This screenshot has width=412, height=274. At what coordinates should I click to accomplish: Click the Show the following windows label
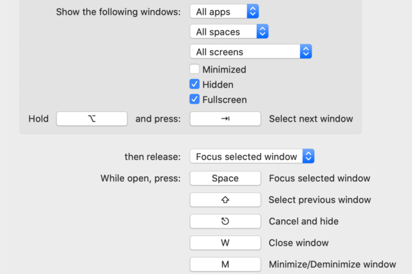point(118,12)
